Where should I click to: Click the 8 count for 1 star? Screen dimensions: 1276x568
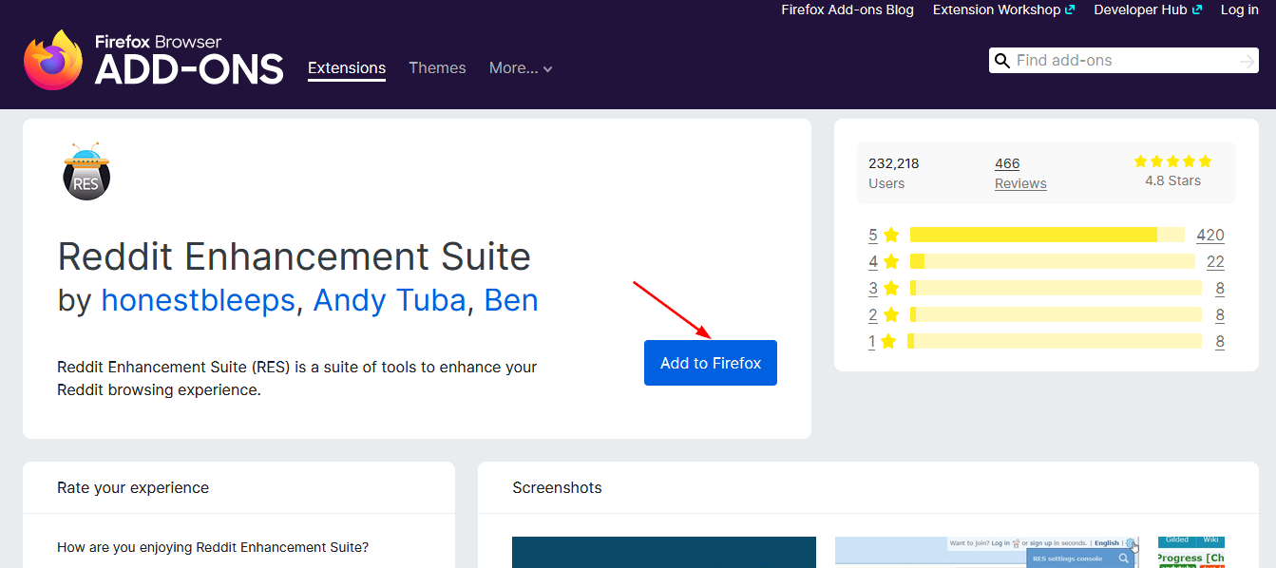[1220, 341]
